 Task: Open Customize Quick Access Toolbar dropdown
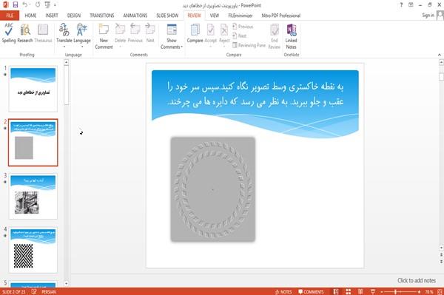tap(55, 5)
